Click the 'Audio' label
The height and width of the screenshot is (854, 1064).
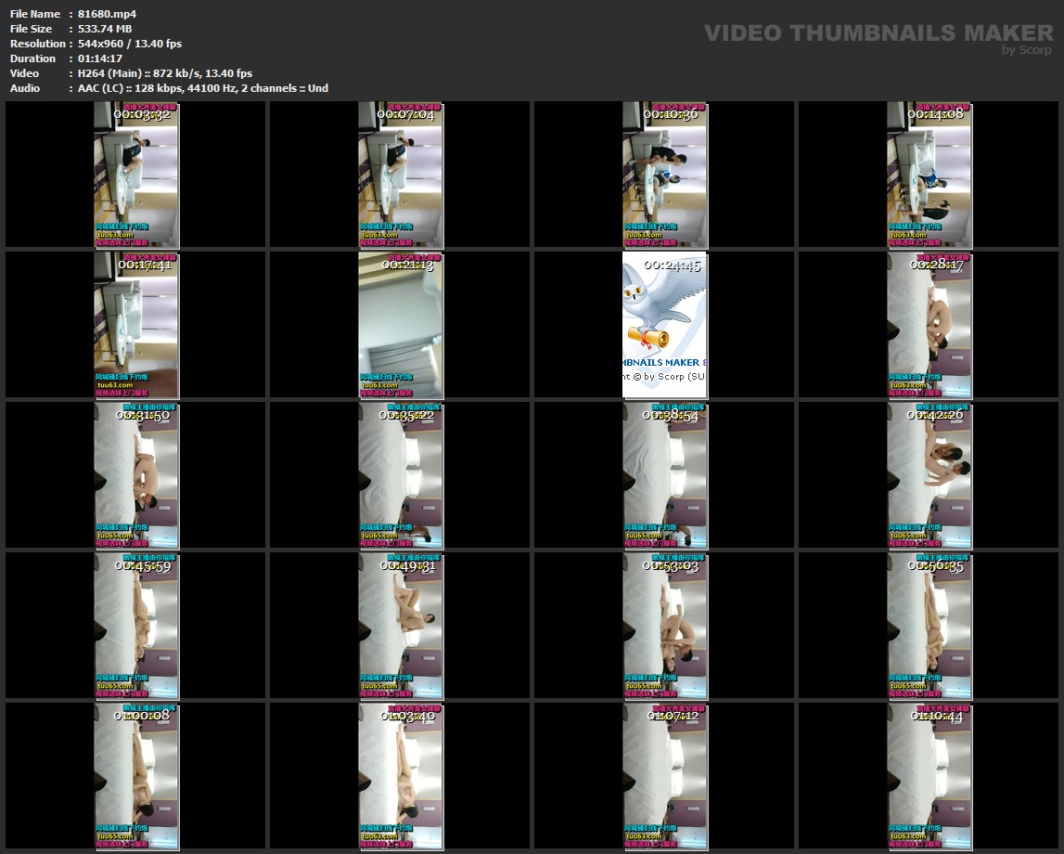tap(25, 88)
